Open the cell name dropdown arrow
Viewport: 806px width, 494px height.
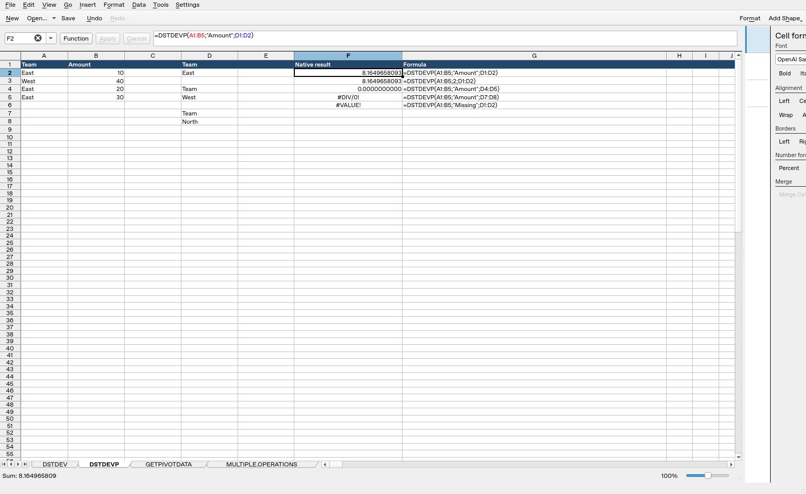point(51,38)
